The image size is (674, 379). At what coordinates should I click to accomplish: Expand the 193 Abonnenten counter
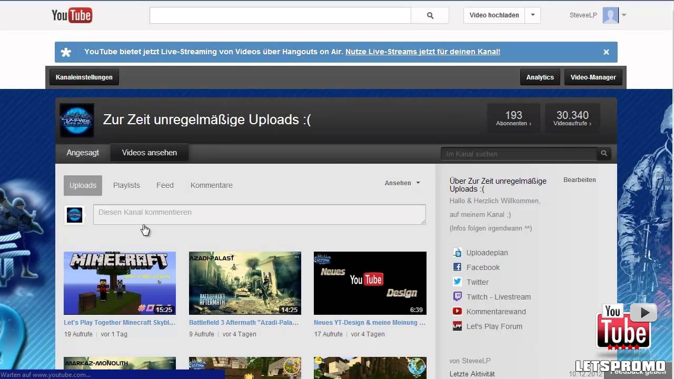(513, 118)
